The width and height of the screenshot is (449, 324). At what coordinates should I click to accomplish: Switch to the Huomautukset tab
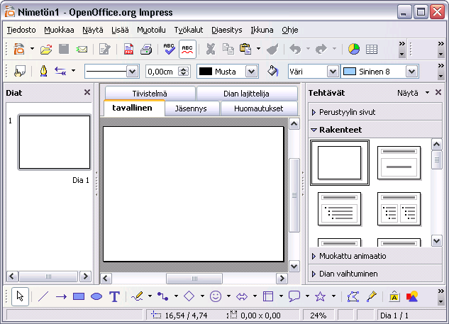259,108
